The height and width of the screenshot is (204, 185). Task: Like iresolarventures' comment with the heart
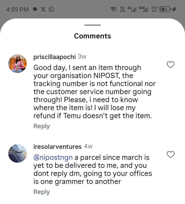coord(171,154)
